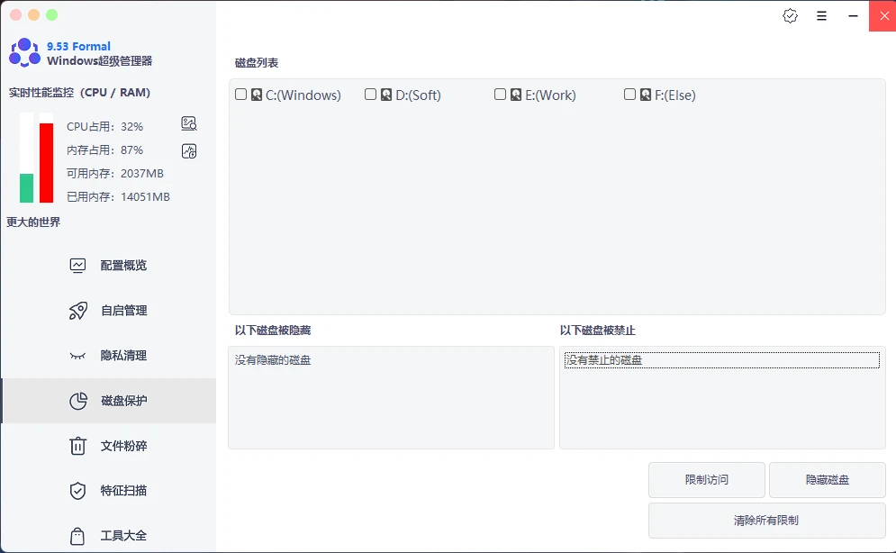Click the 隐藏磁盘 hide disk button
This screenshot has width=896, height=553.
(x=827, y=480)
